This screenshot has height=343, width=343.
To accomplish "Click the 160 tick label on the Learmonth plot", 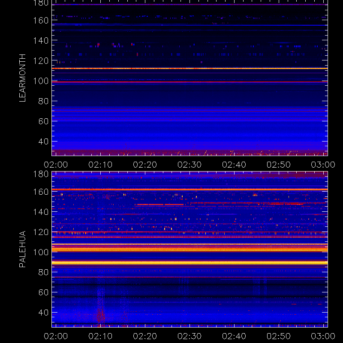I will tap(41, 21).
